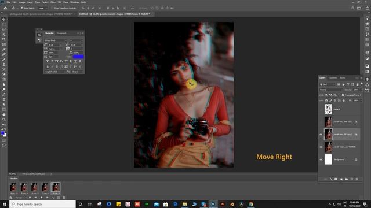Screen dimensions: 371x208
Task: Select the History Brush tool
Action: [4, 69]
